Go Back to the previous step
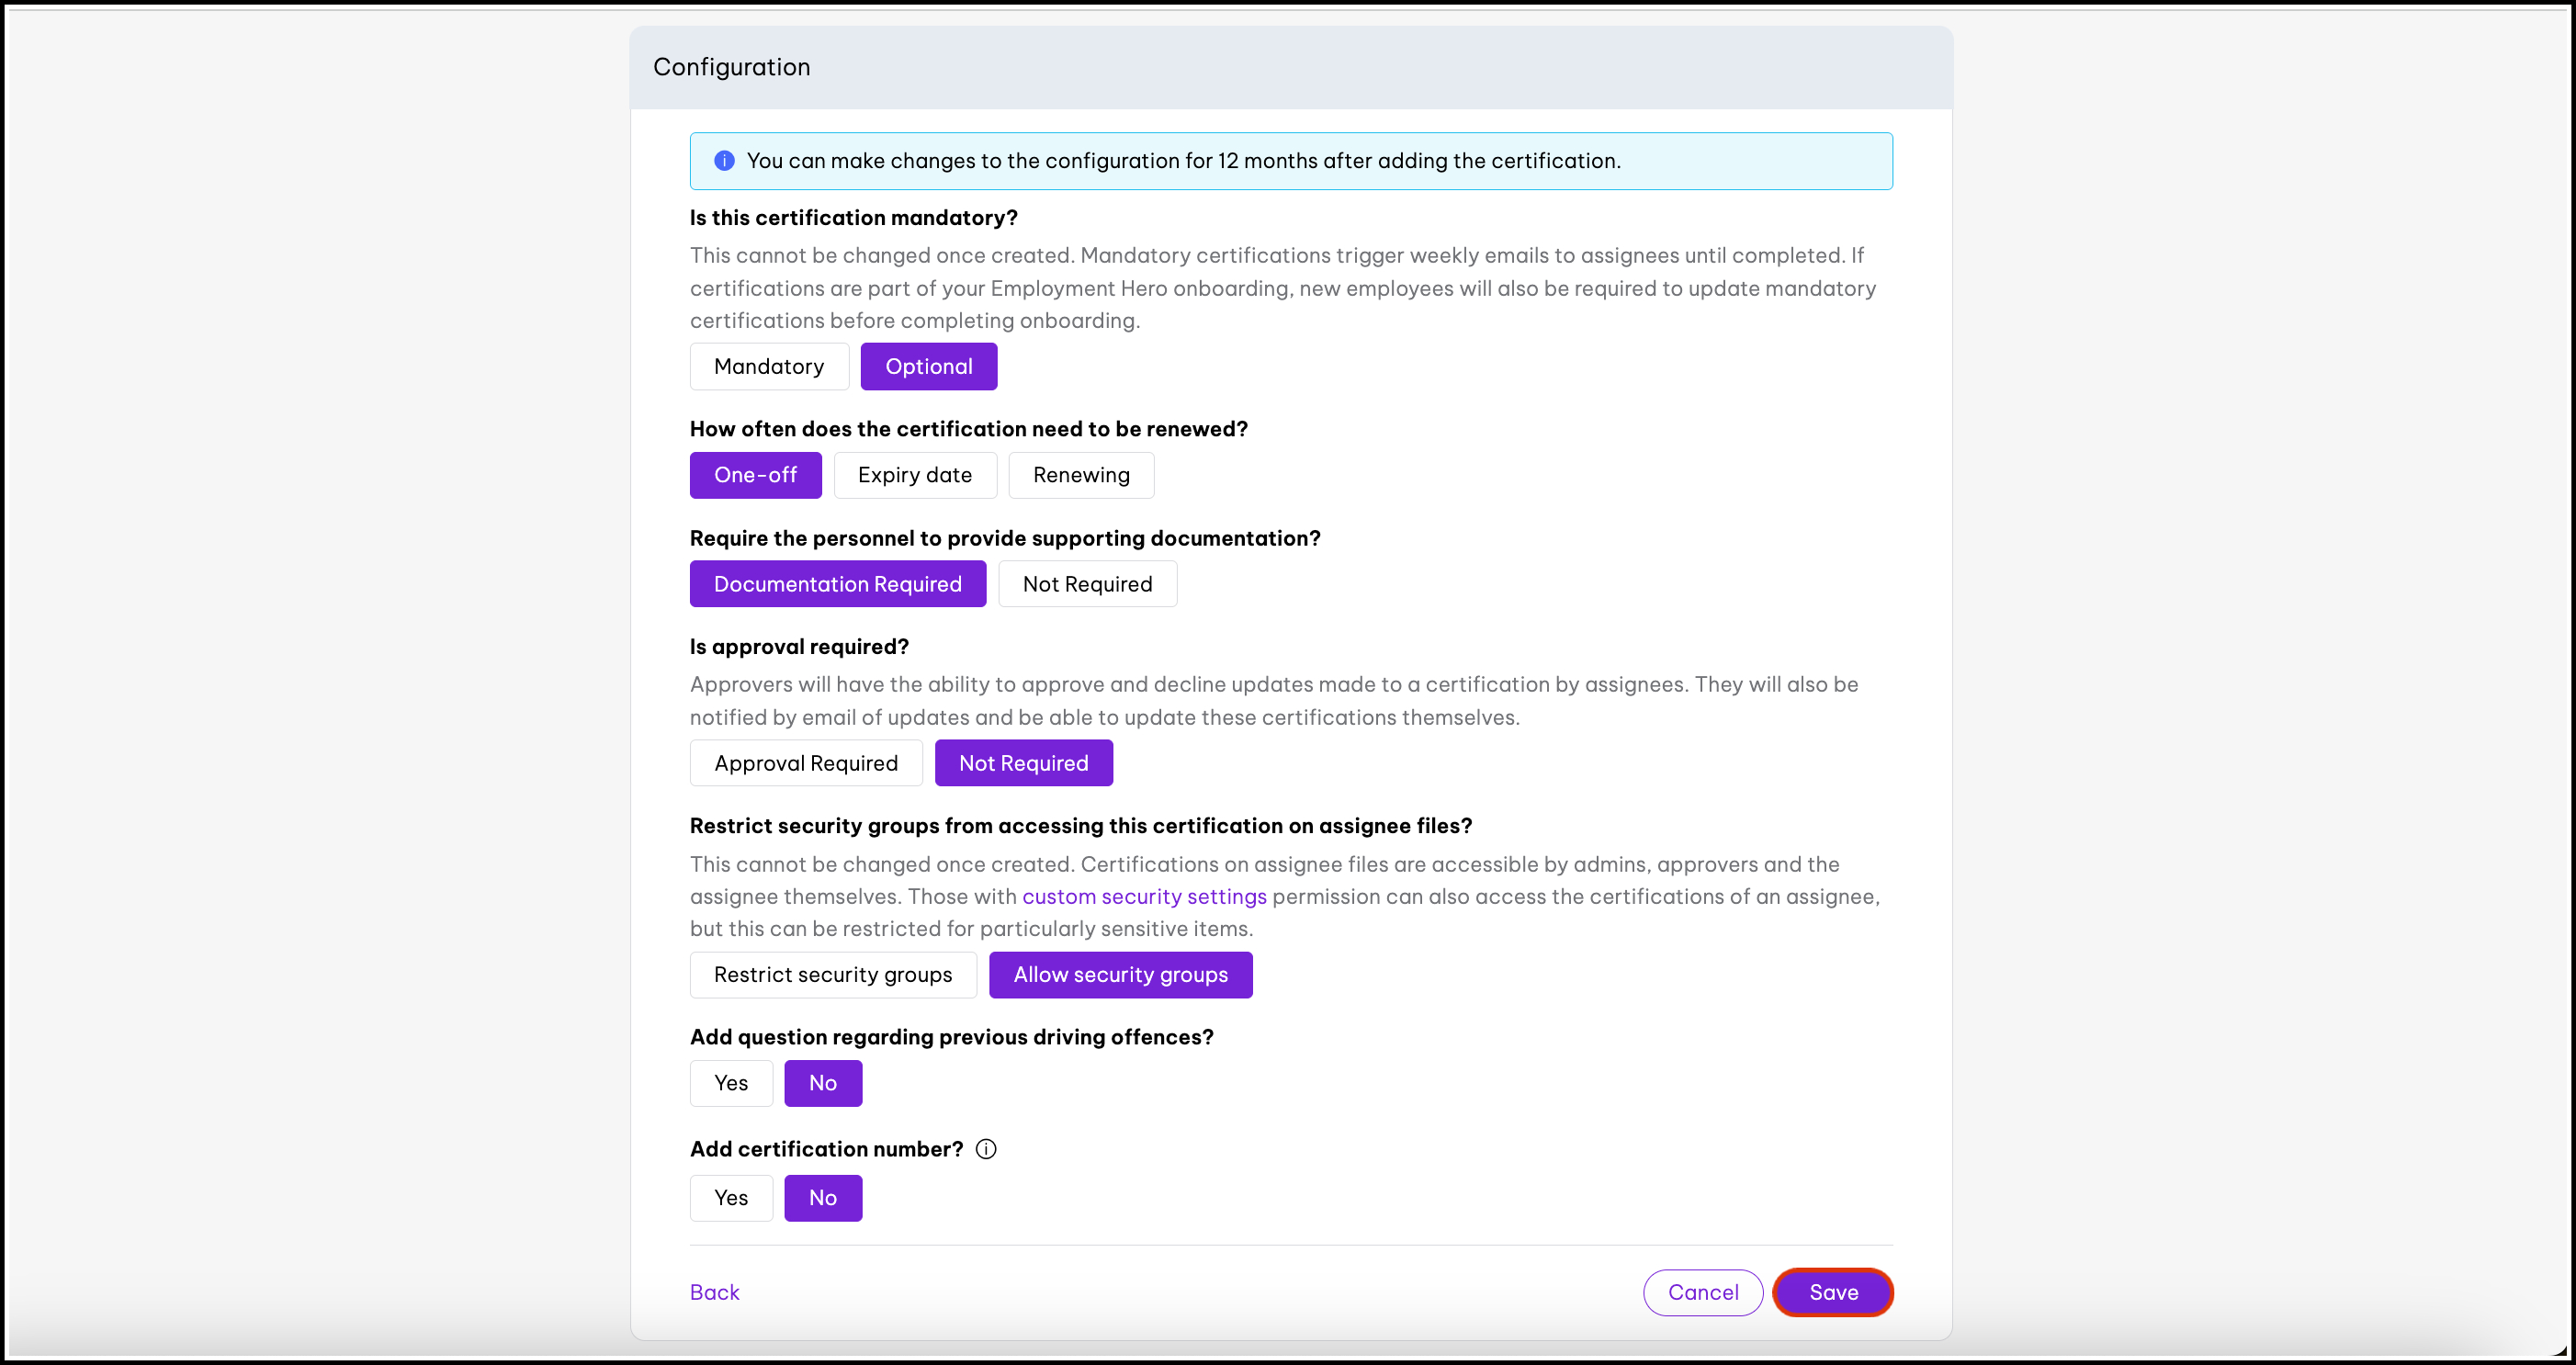 click(714, 1292)
